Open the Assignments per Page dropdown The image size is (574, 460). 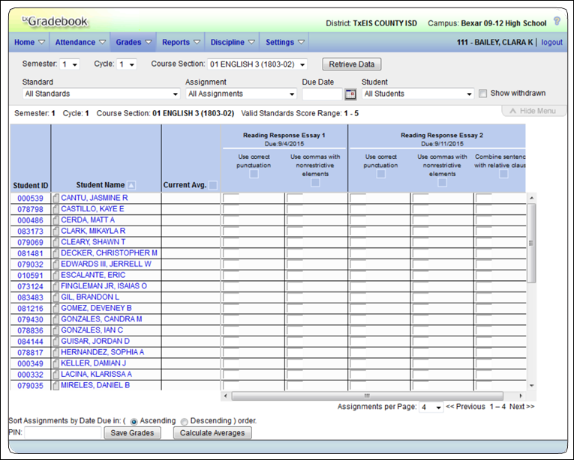click(x=430, y=407)
